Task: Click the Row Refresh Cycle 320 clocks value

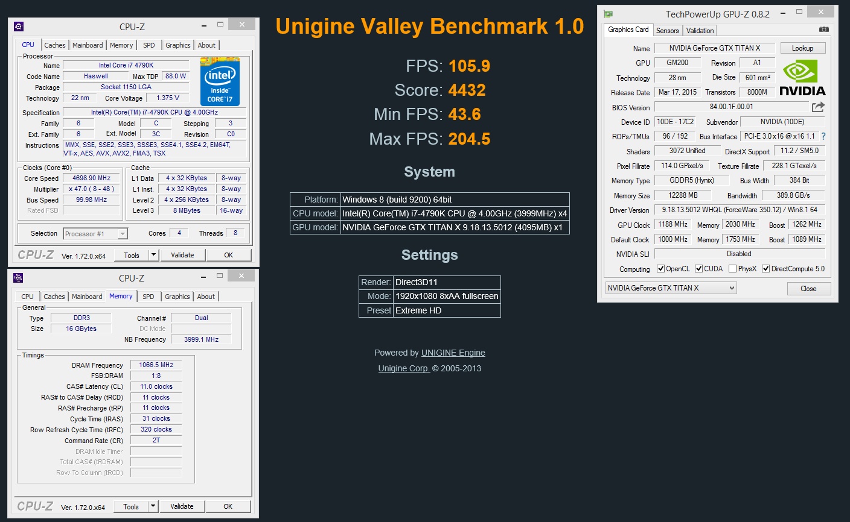Action: [156, 429]
